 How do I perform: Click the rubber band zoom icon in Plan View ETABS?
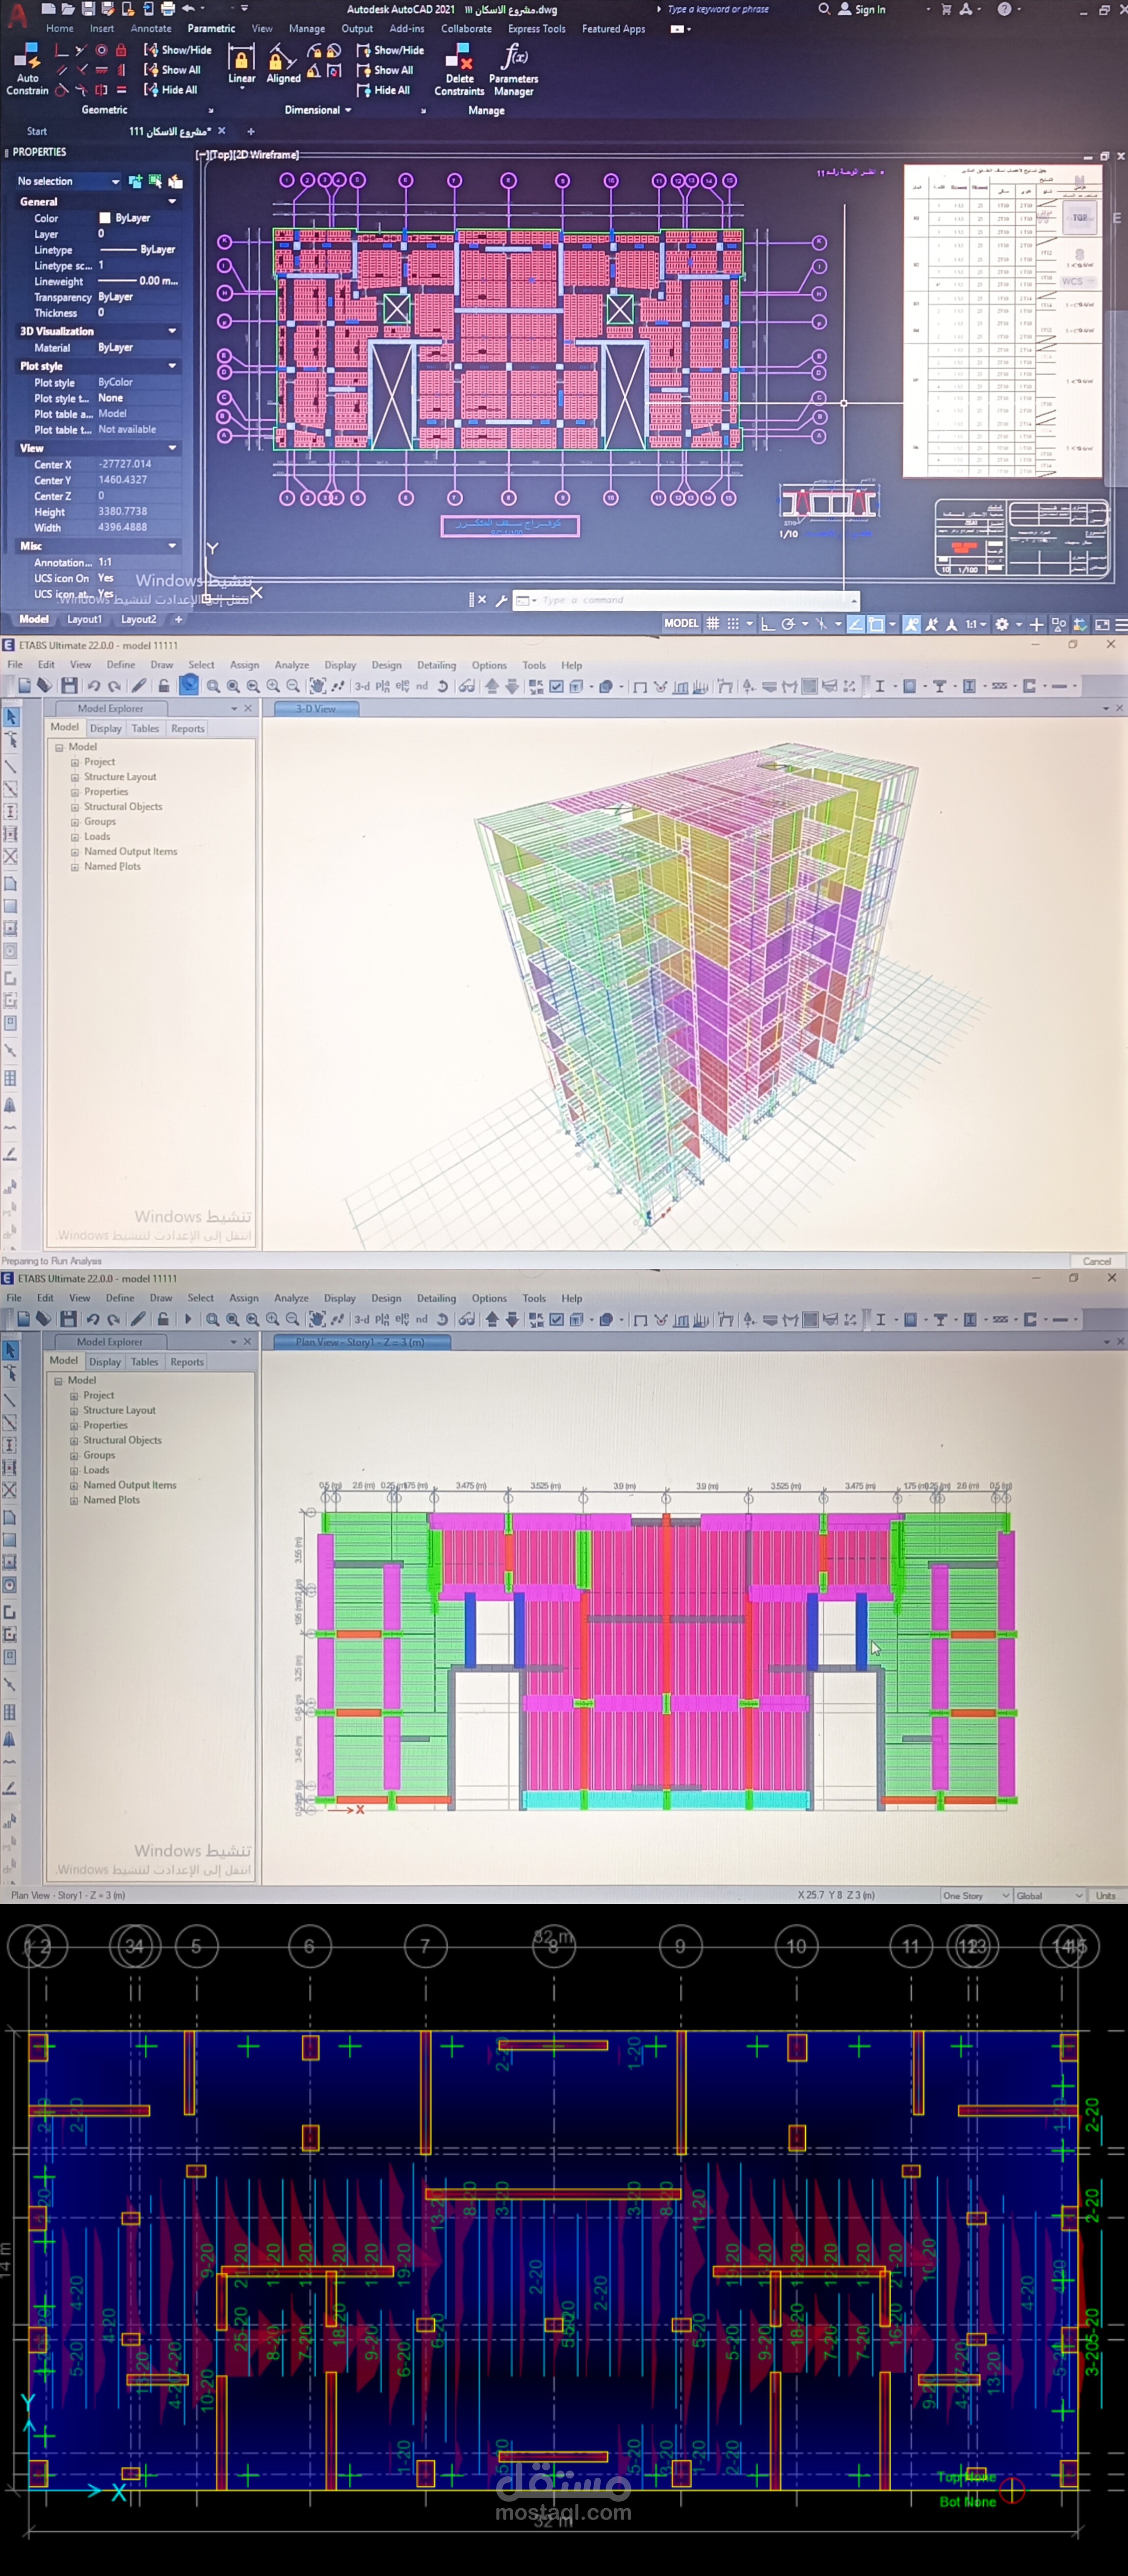click(x=212, y=1319)
